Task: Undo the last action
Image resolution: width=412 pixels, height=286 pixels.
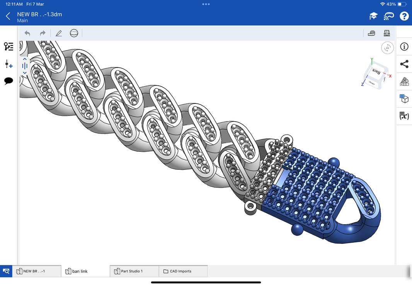Action: click(x=27, y=33)
